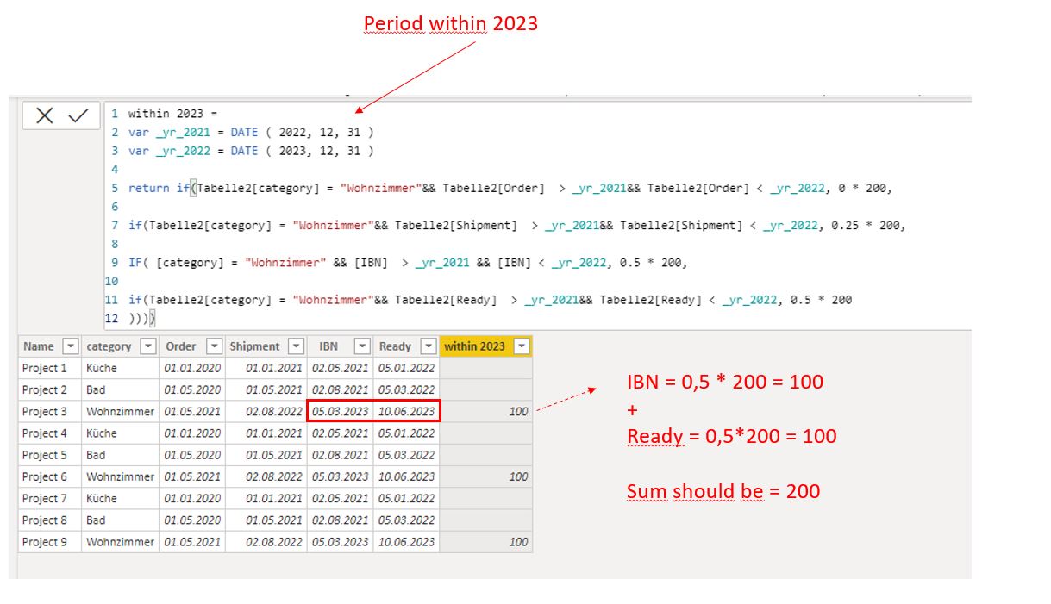Click the Ready date 10.06.2023 in Project 3
This screenshot has height=604, width=1051.
tap(406, 411)
